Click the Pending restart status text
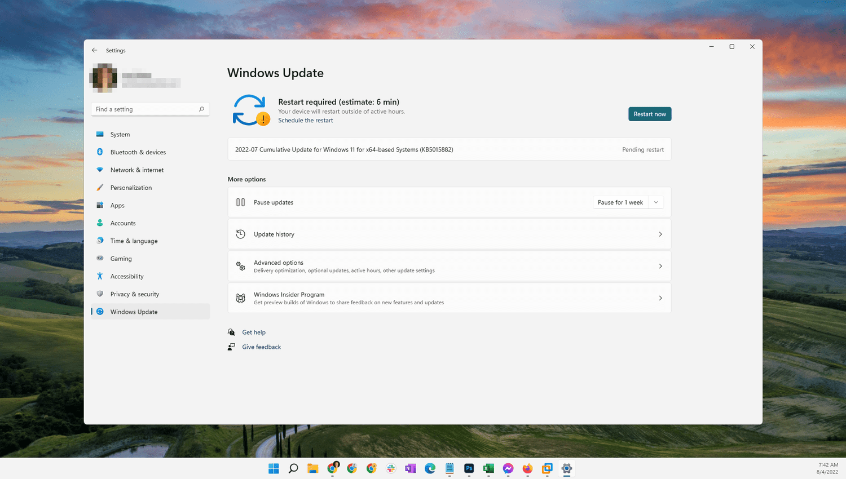 click(643, 149)
